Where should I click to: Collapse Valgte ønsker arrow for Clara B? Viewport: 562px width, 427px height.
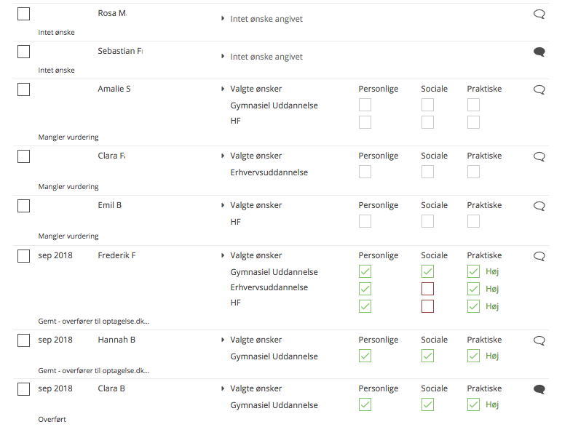(223, 388)
